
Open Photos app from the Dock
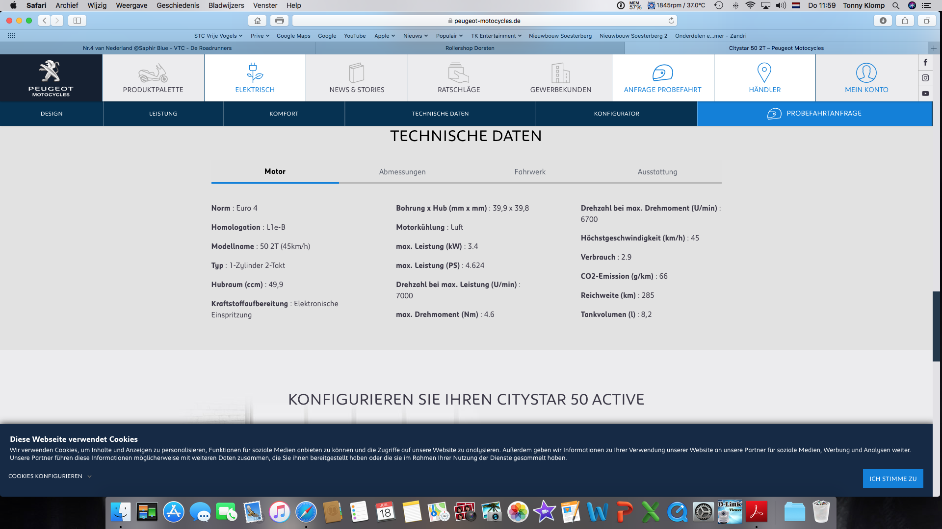pos(518,512)
